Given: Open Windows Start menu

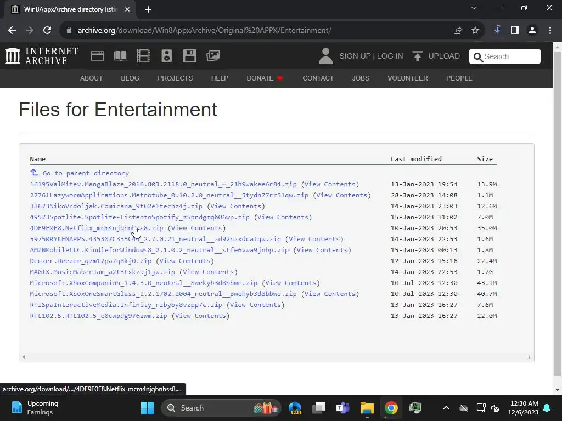Looking at the screenshot, I should point(147,408).
